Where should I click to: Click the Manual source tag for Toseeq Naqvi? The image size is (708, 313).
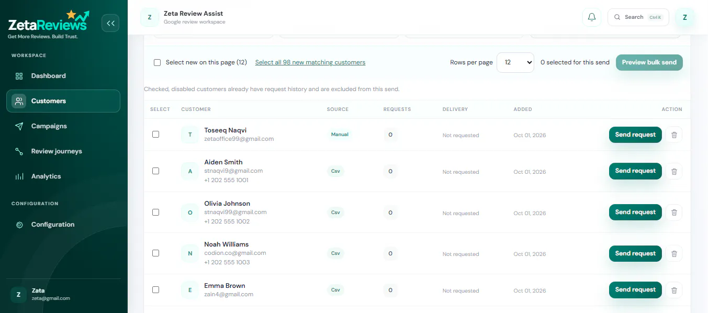click(x=340, y=135)
